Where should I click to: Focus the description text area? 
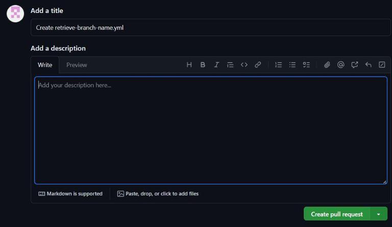[x=211, y=131]
